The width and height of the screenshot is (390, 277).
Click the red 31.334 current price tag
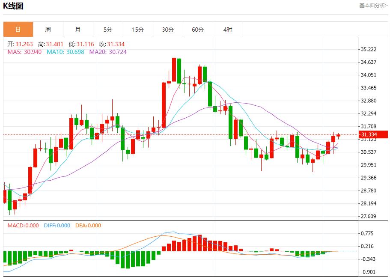click(x=374, y=135)
